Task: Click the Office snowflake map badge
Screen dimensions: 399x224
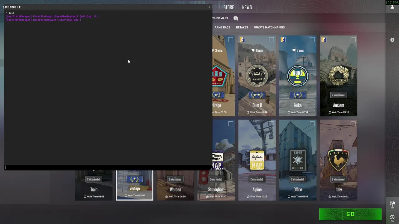Action: click(298, 160)
